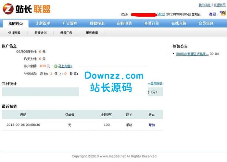Click the recharge date 2013-09-06 03:56:30

click(23, 125)
